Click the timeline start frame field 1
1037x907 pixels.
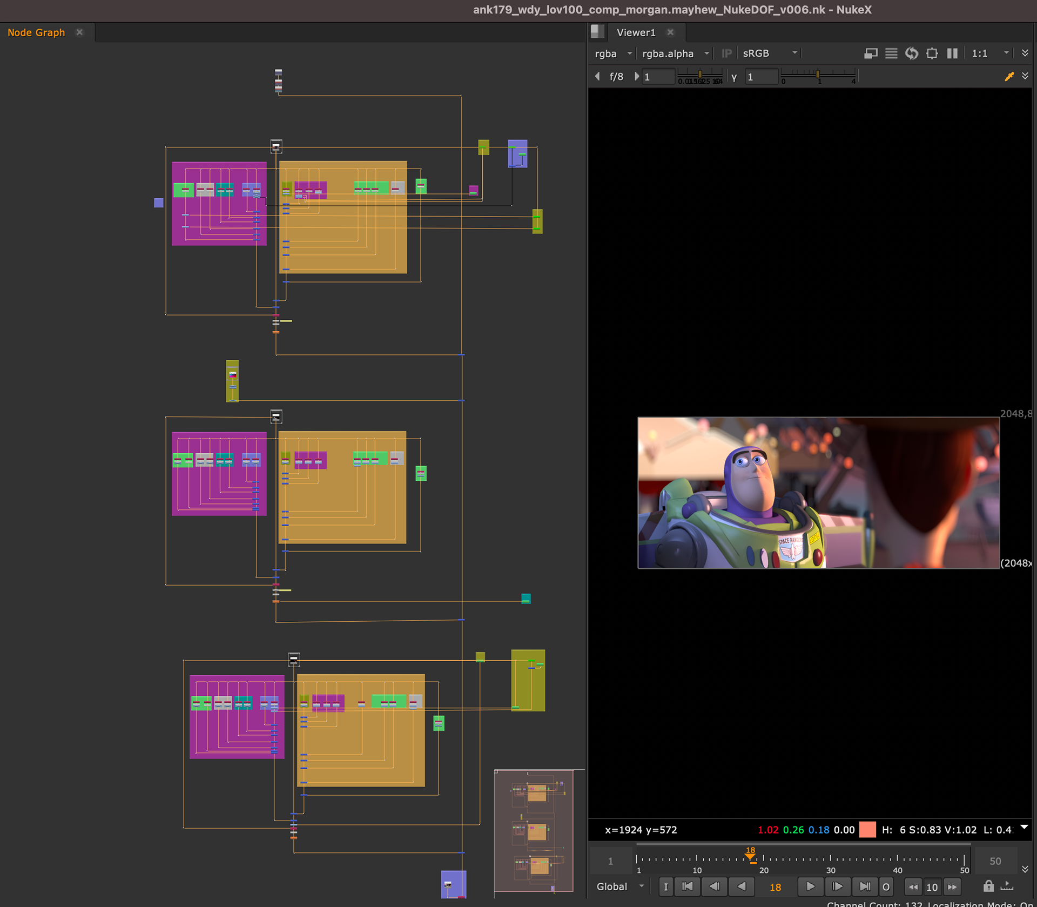(611, 861)
